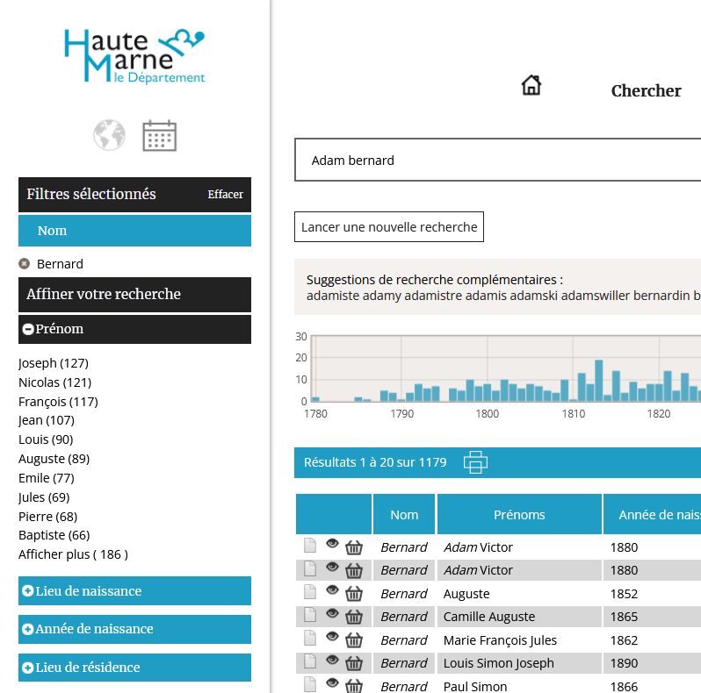Open the globe map search icon
Image resolution: width=701 pixels, height=693 pixels.
click(x=110, y=136)
